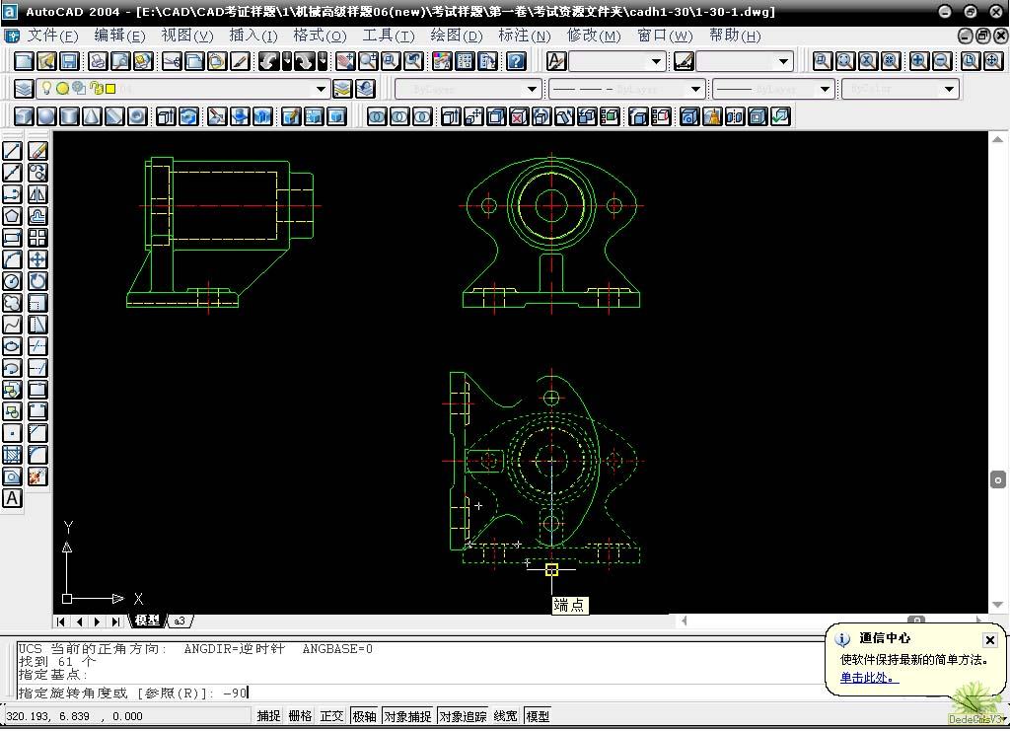Toggle the 正交 ortho mode button
This screenshot has width=1010, height=731.
point(330,716)
